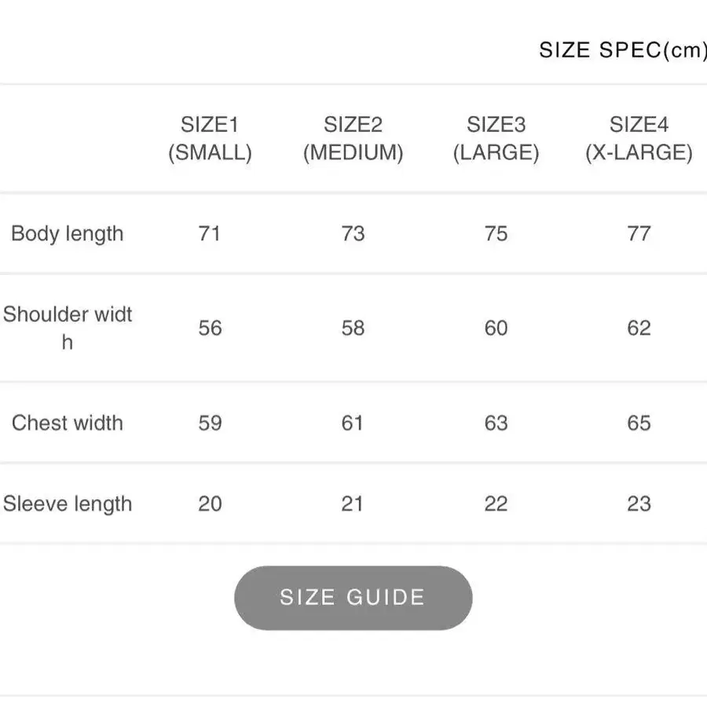Open the SIZE GUIDE button
The height and width of the screenshot is (707, 707).
tap(353, 598)
